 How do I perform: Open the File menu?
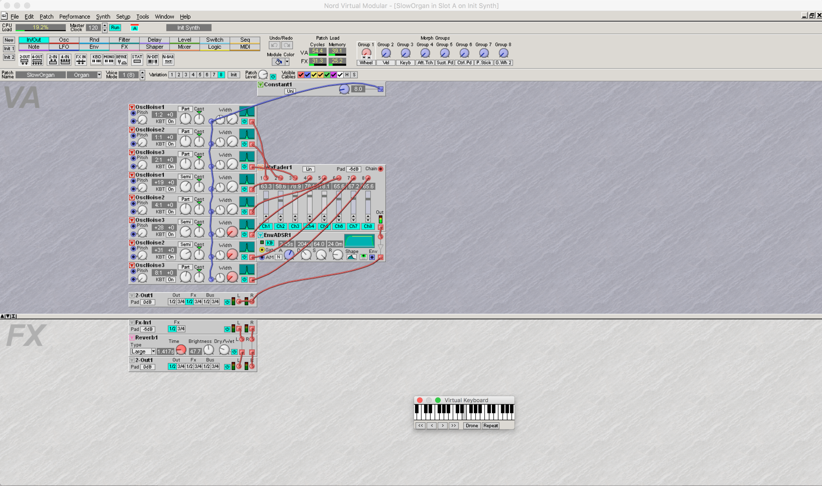pyautogui.click(x=14, y=16)
